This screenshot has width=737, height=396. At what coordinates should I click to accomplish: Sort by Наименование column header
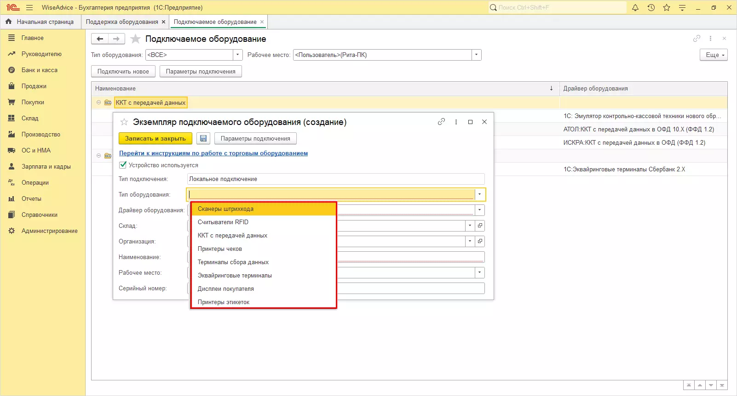(325, 88)
